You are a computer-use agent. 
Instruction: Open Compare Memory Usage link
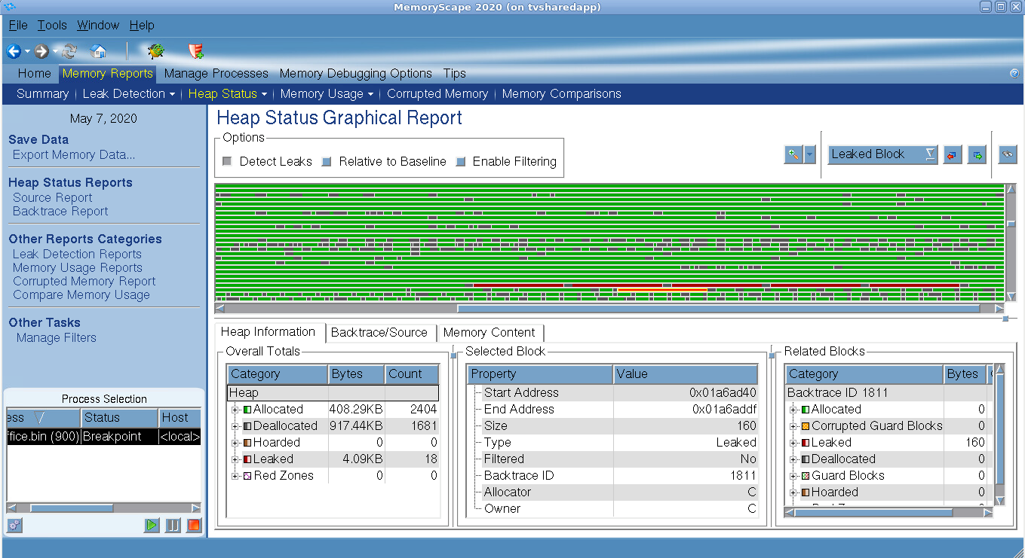(x=81, y=295)
